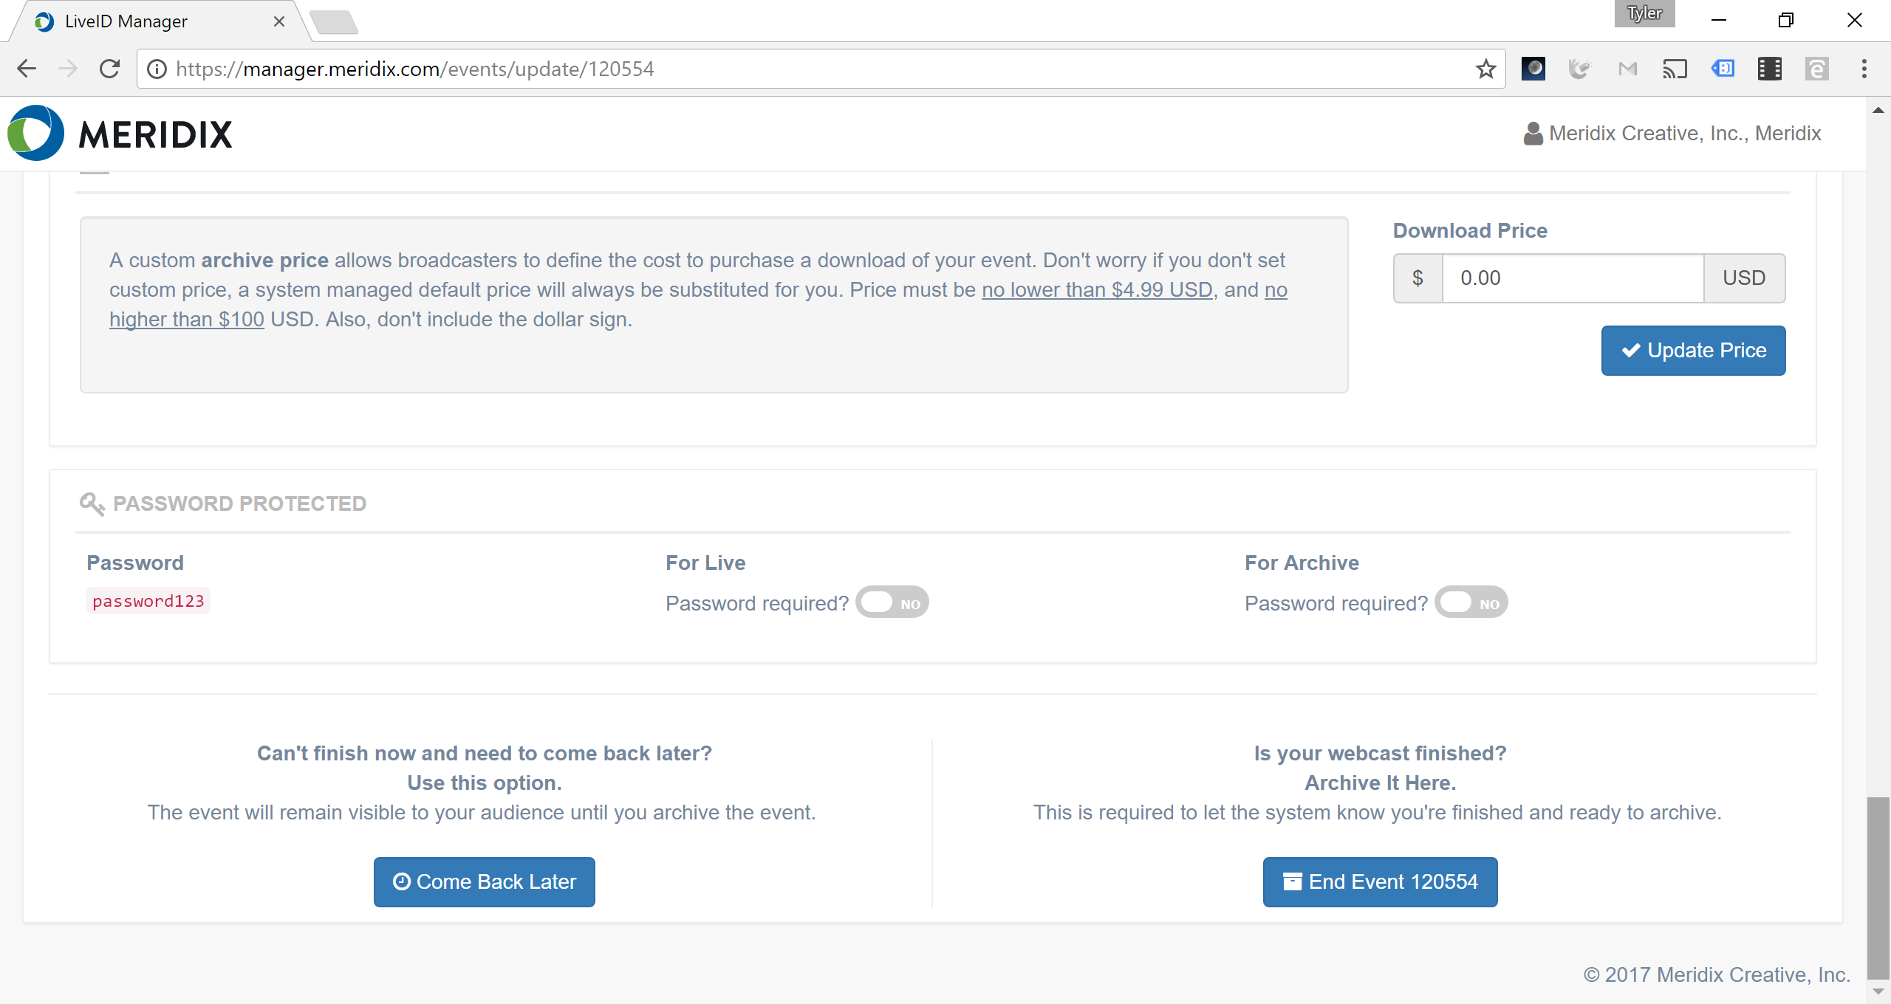Click the filmstrip extension icon
Image resolution: width=1891 pixels, height=1004 pixels.
1769,69
